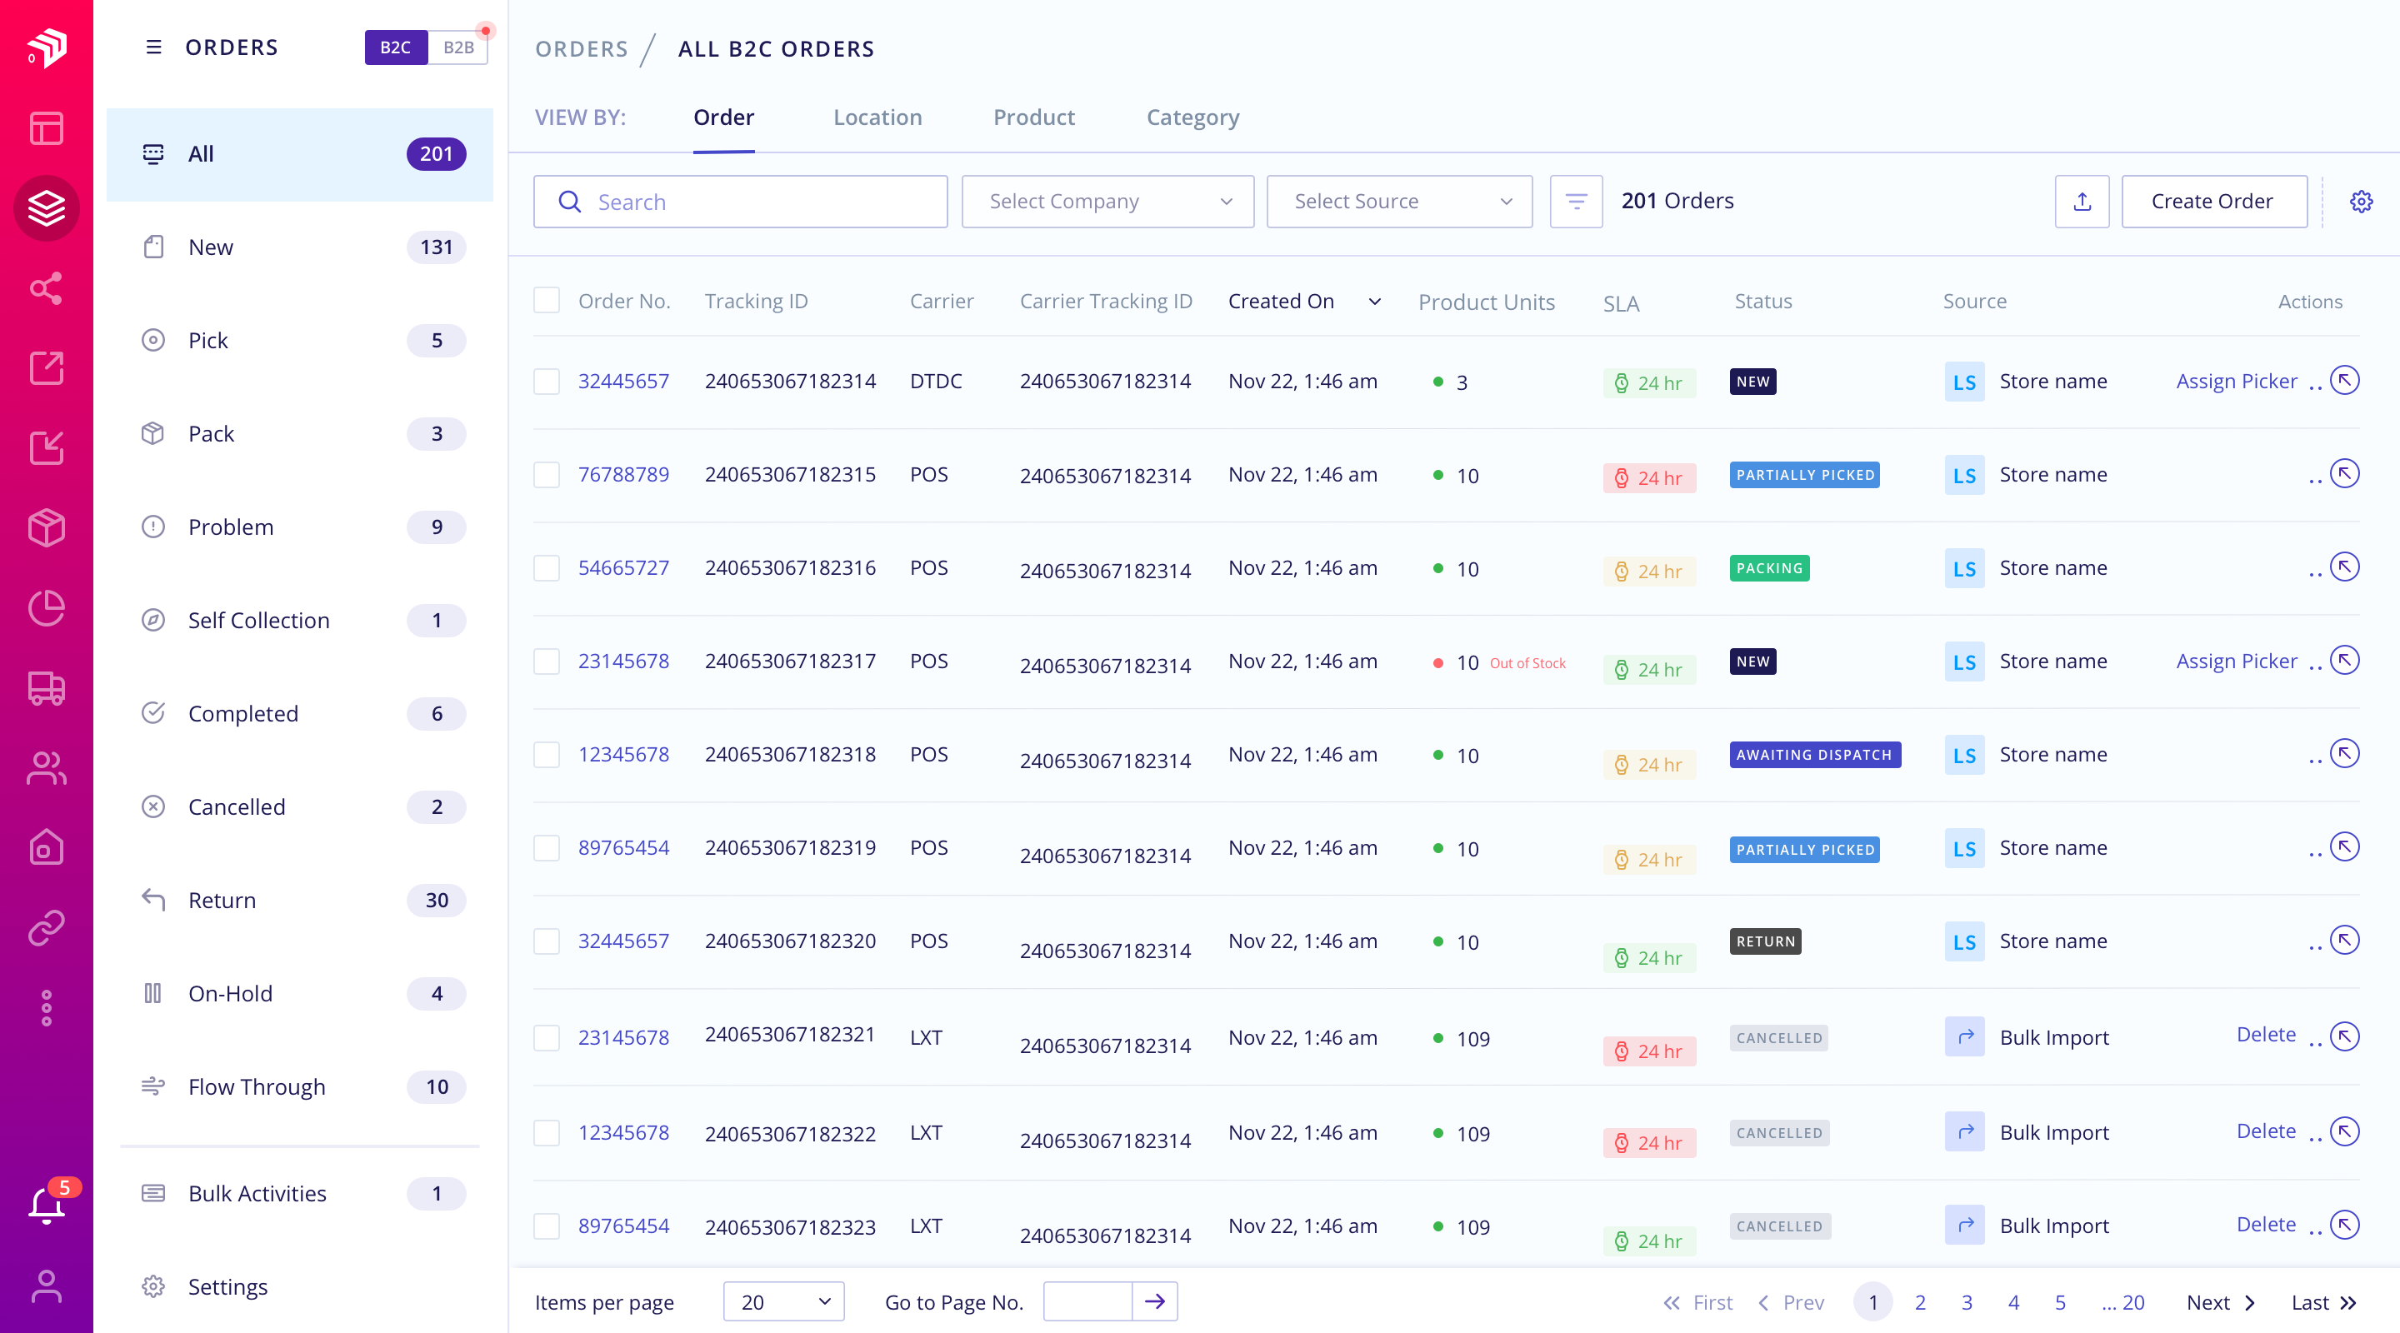Select the checkbox for order 32445657
This screenshot has height=1333, width=2400.
547,380
